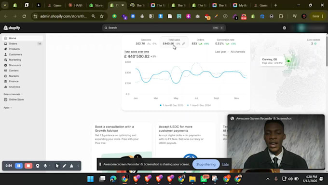This screenshot has height=185, width=328.
Task: Open Chrome menu next to Error
Action: [323, 16]
